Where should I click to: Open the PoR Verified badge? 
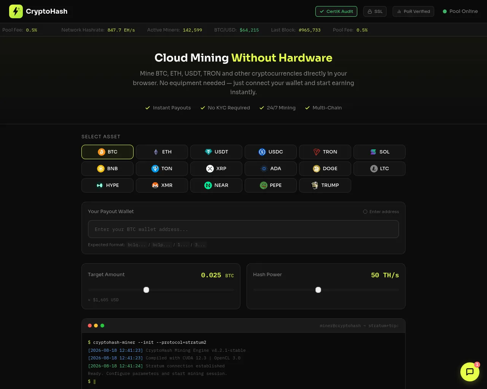pos(414,11)
